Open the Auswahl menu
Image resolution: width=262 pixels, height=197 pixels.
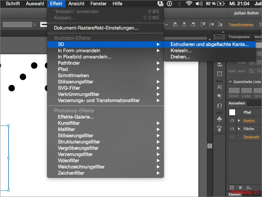(x=35, y=4)
